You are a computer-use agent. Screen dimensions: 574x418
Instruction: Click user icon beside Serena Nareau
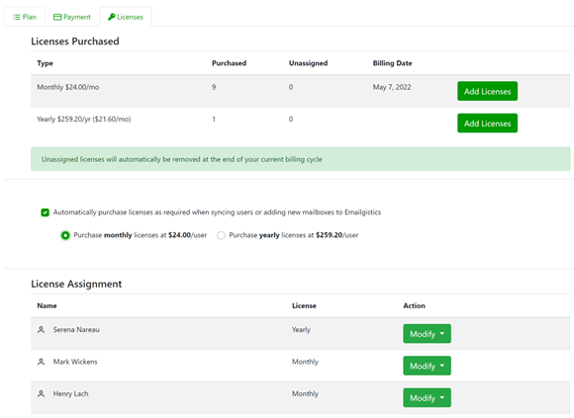click(x=41, y=330)
